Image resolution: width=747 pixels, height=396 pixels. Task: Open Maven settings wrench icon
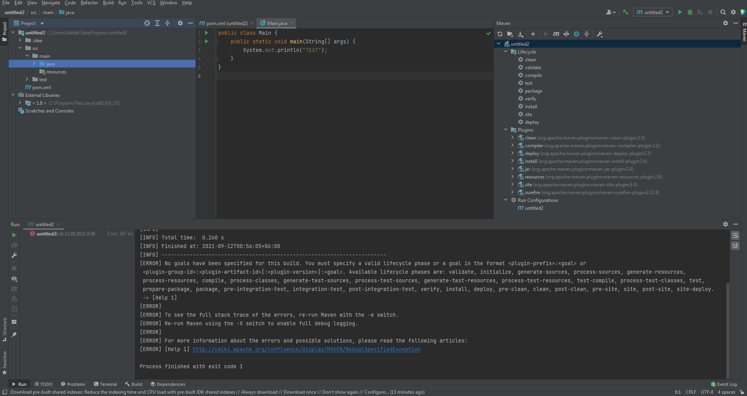pyautogui.click(x=600, y=34)
